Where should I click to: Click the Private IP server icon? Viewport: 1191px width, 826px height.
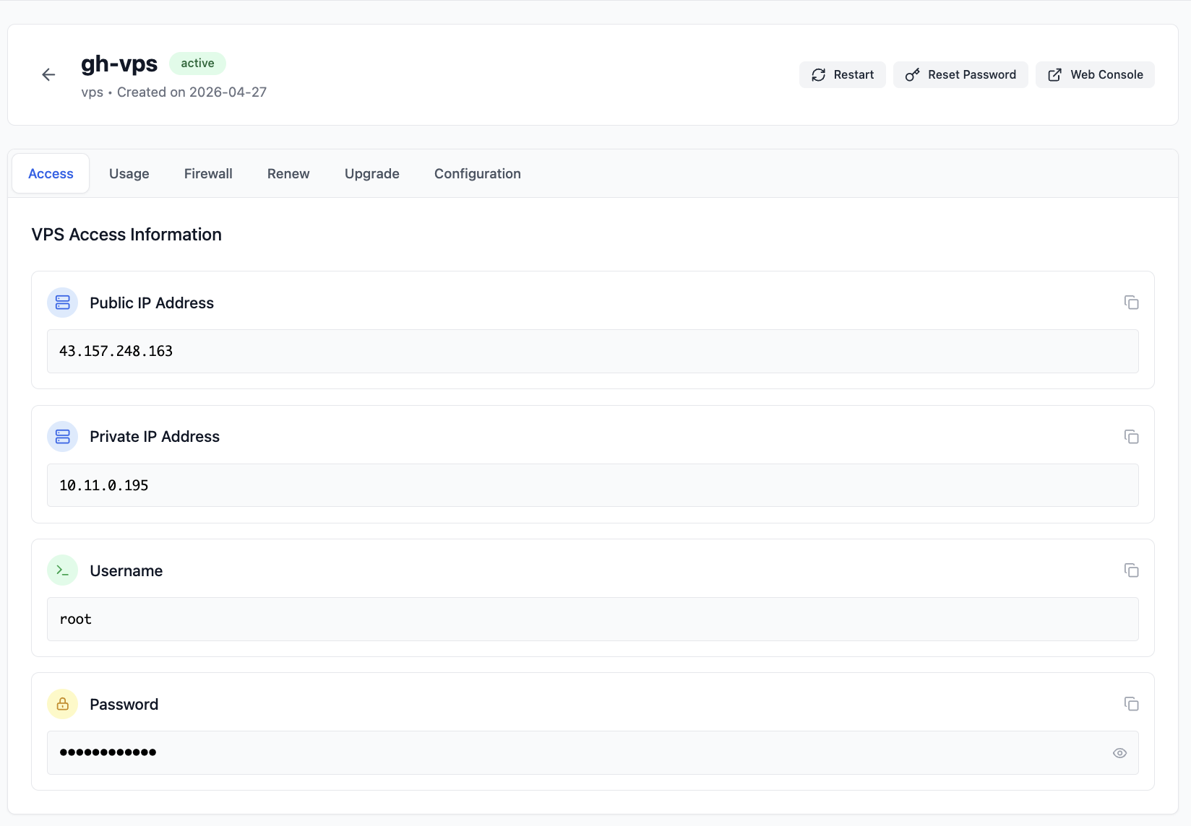point(63,437)
